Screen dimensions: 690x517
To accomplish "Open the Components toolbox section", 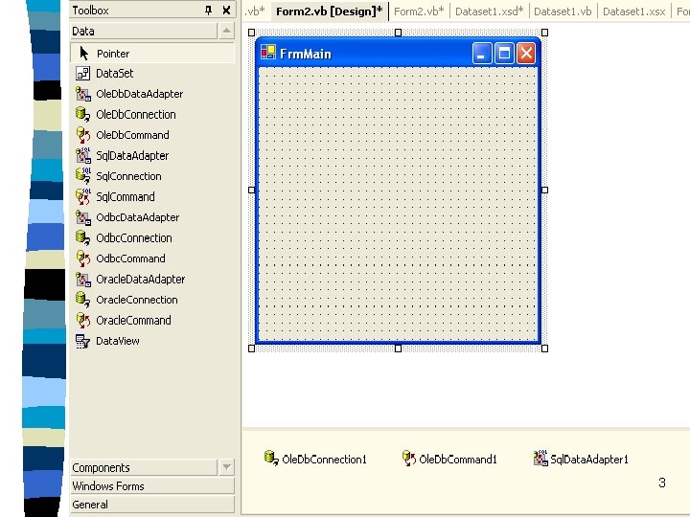I will pyautogui.click(x=144, y=467).
